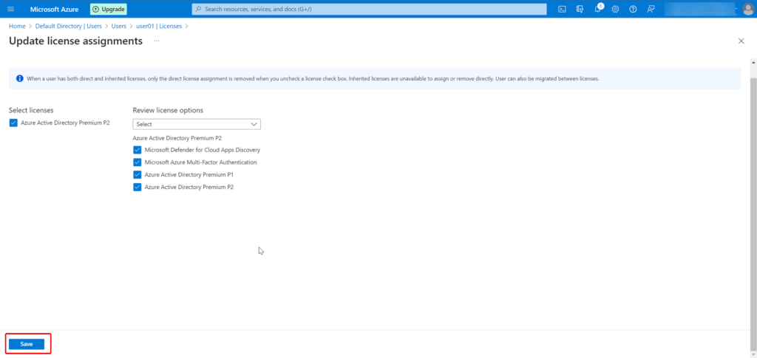Click the Microsoft Azure home title
Viewport: 757px width, 358px height.
point(54,9)
